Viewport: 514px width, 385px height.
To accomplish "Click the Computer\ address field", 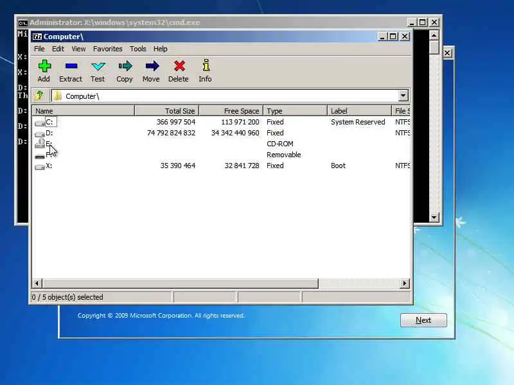I will click(225, 96).
